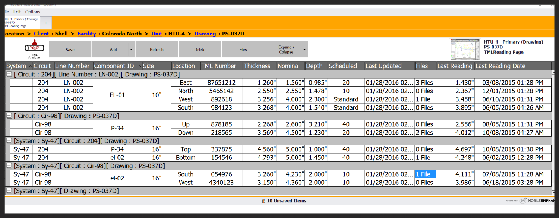Open the Options menu
This screenshot has width=559, height=218.
click(33, 12)
